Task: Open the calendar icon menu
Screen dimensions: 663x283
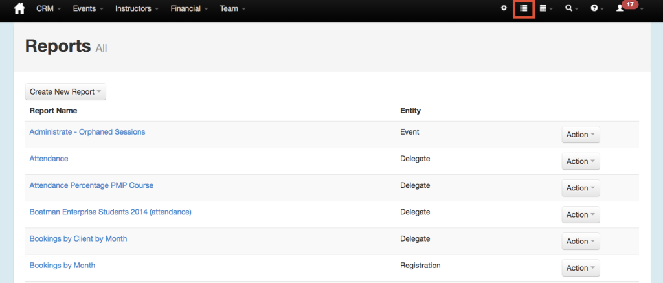Action: 546,8
